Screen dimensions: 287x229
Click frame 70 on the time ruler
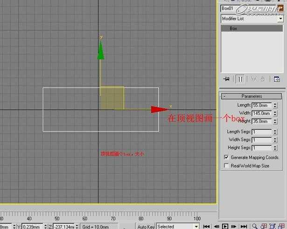(113, 218)
